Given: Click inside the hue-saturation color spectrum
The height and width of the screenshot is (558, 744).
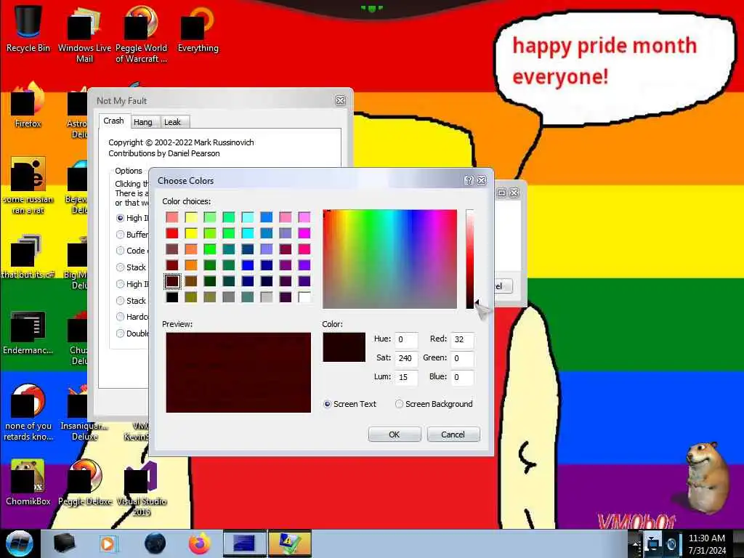Looking at the screenshot, I should pos(389,259).
